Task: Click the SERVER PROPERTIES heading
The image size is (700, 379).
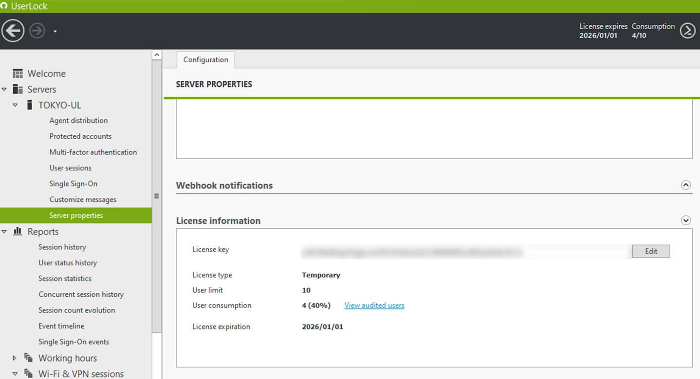Action: (214, 84)
